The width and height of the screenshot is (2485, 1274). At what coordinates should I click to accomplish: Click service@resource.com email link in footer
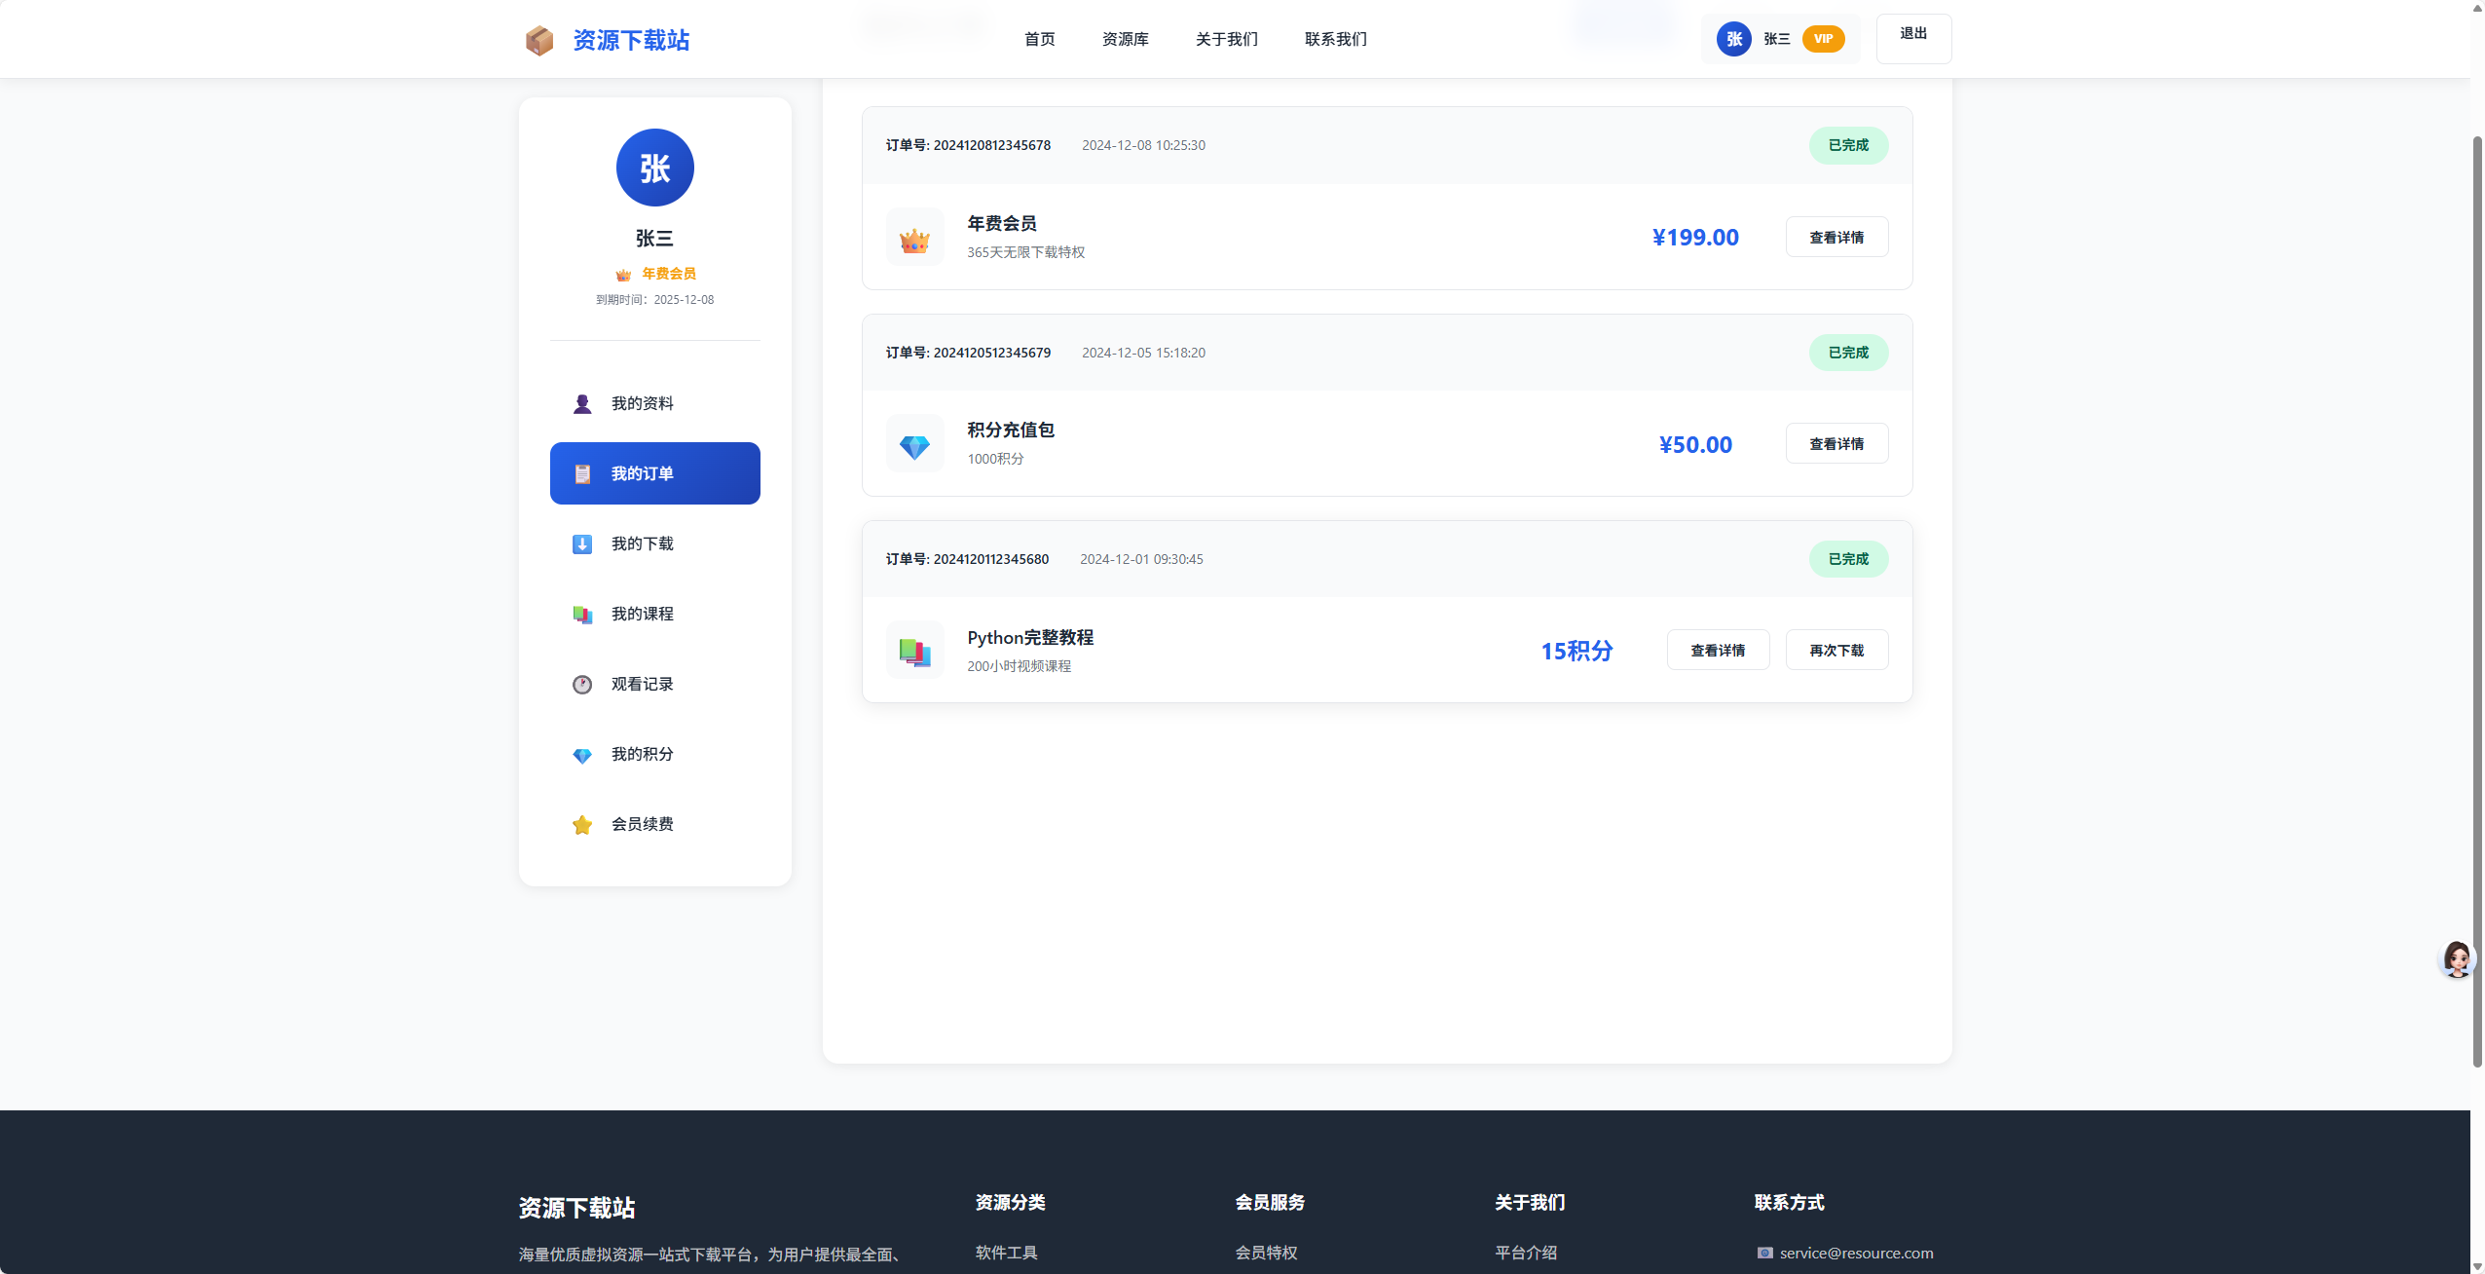[x=1855, y=1254]
